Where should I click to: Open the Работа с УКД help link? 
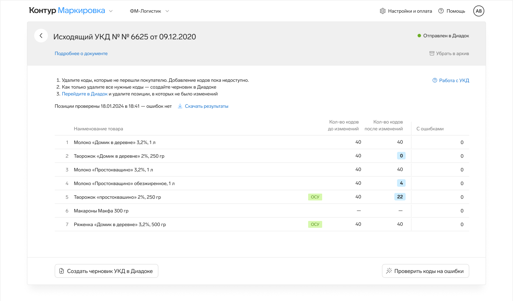[451, 80]
